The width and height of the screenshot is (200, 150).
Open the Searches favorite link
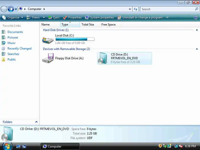(13, 54)
